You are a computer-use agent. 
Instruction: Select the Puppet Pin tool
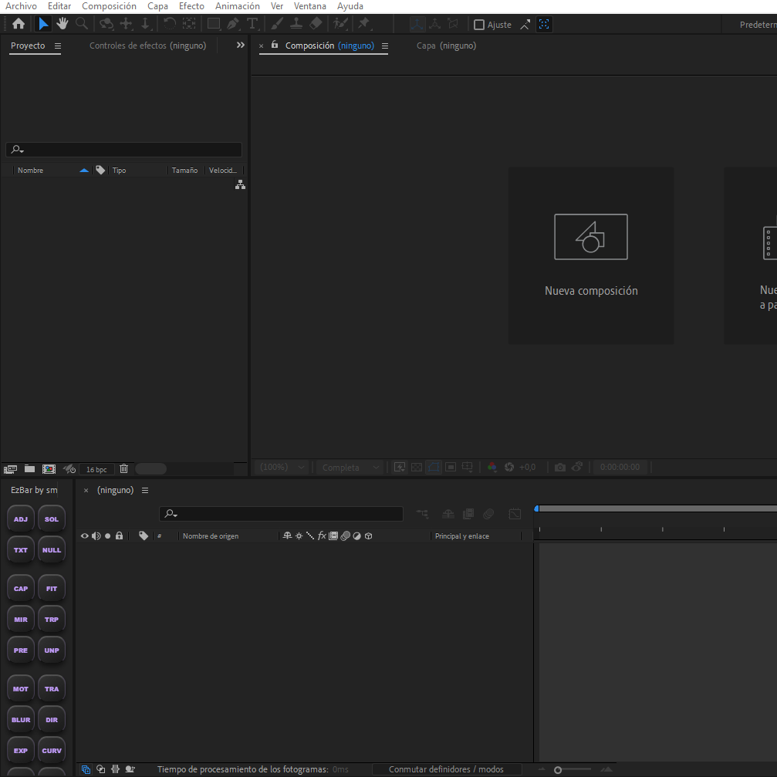364,24
